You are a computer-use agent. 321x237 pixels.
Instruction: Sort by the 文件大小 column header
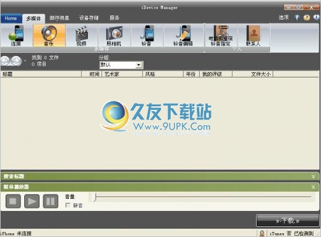click(x=253, y=74)
